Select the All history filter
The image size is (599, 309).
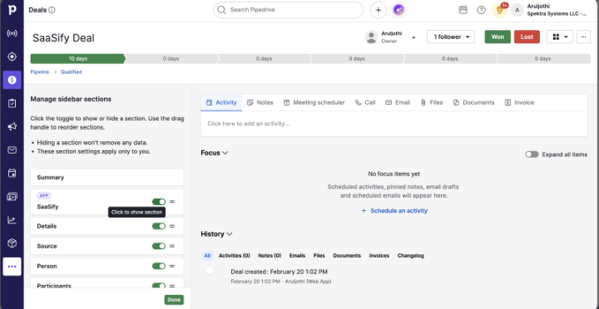click(207, 256)
